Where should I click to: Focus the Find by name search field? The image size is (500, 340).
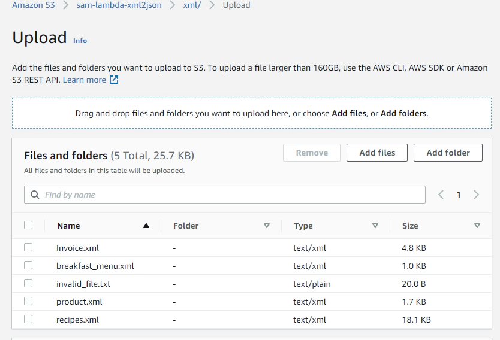(x=224, y=195)
